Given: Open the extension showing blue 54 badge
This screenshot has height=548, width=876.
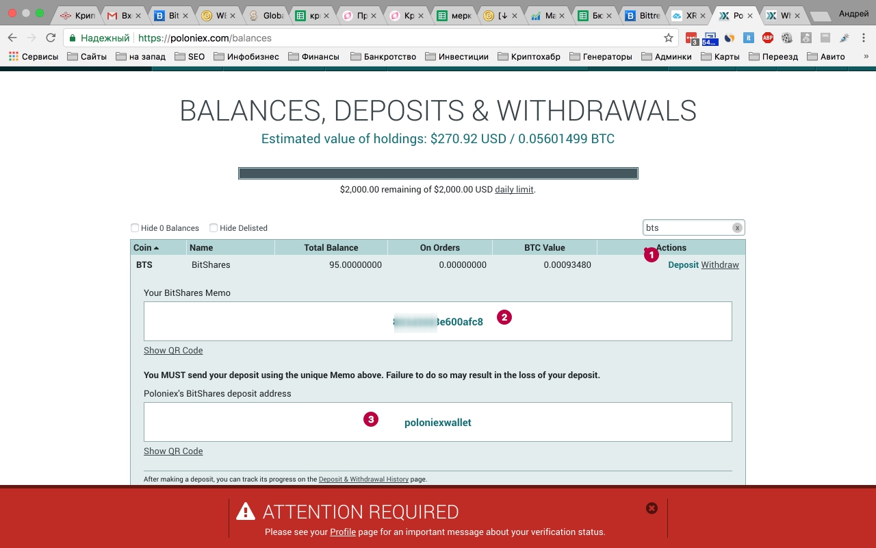Looking at the screenshot, I should 710,38.
